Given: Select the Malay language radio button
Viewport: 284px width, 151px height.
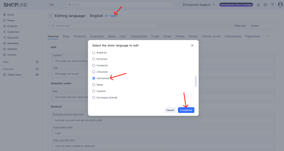Looking at the screenshot, I should coord(94,85).
